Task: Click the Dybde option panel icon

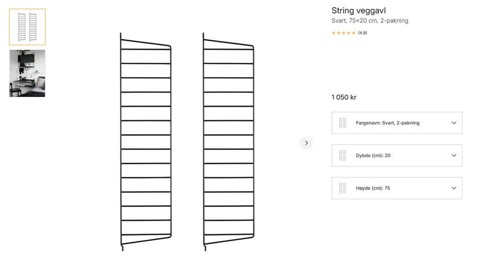Action: (x=342, y=156)
